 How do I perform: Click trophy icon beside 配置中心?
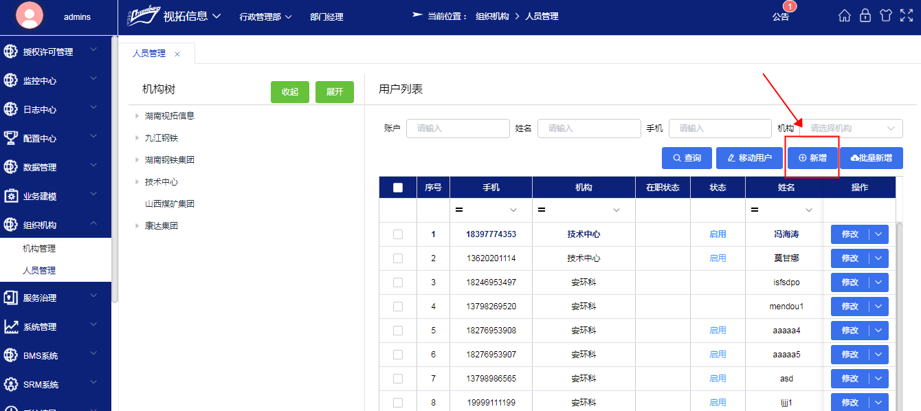[x=10, y=138]
